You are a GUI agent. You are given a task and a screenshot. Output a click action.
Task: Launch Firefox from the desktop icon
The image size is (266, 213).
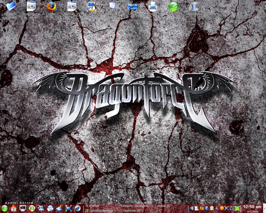51,9
